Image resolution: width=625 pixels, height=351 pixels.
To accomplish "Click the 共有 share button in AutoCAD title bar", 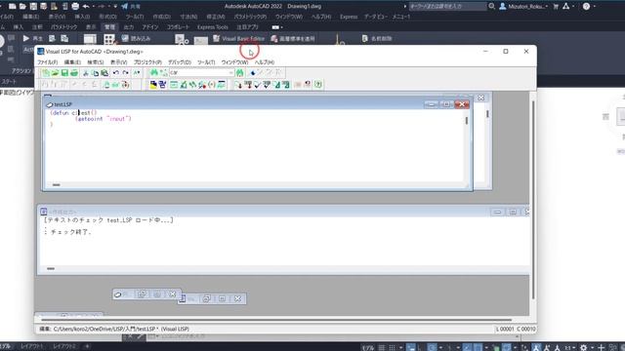I will [x=131, y=7].
